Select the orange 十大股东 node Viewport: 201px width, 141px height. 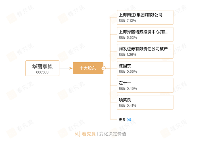click(88, 68)
